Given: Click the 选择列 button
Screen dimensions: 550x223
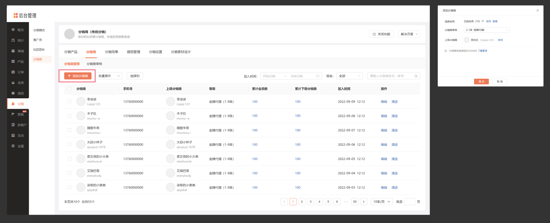Looking at the screenshot, I should tap(135, 76).
